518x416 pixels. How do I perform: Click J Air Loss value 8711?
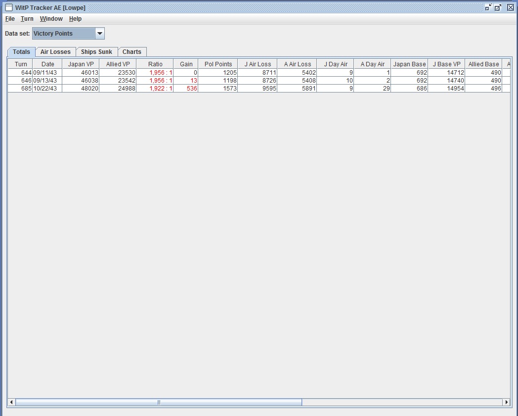pyautogui.click(x=258, y=72)
